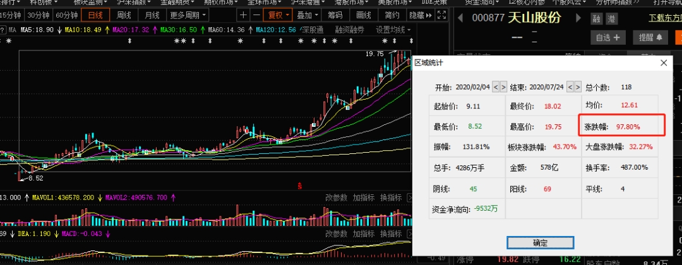The image size is (682, 265).
Task: Switch chart to 日线 period
Action: point(95,15)
